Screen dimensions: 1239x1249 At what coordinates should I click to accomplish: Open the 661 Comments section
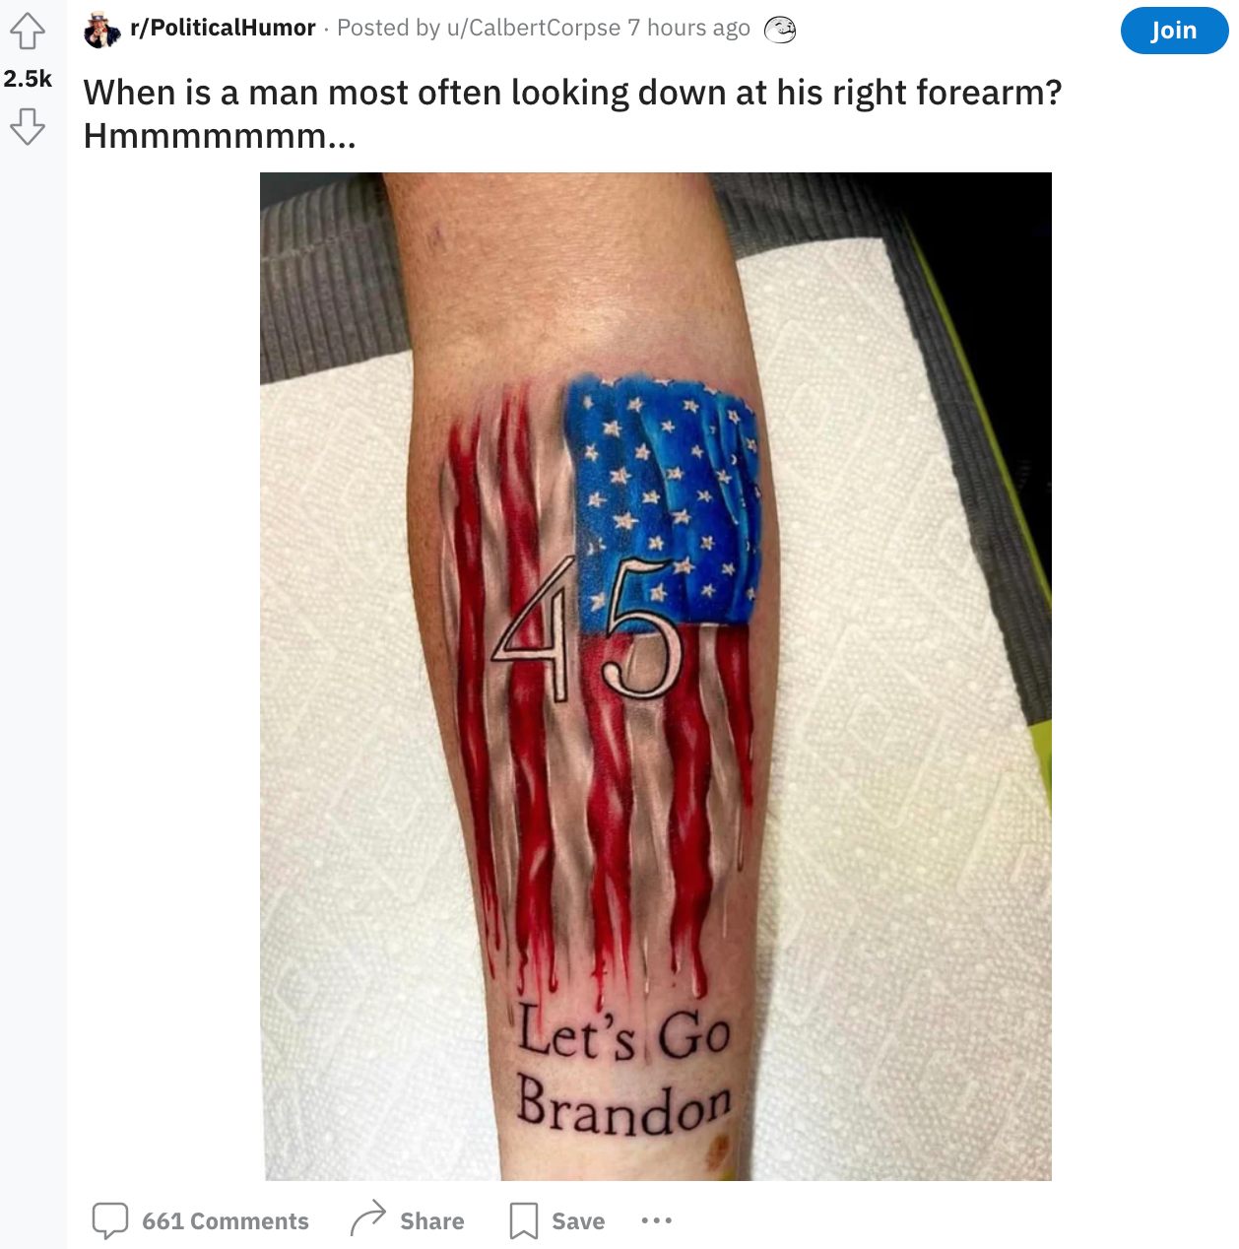pos(225,1221)
